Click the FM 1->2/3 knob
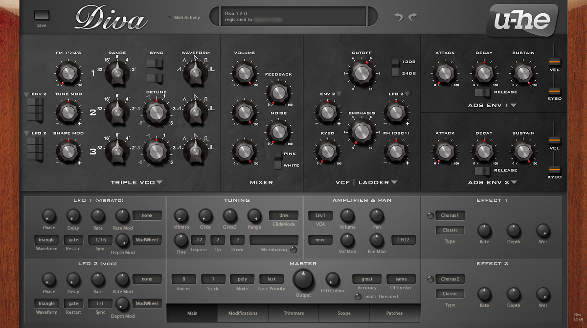This screenshot has width=587, height=328. click(68, 73)
